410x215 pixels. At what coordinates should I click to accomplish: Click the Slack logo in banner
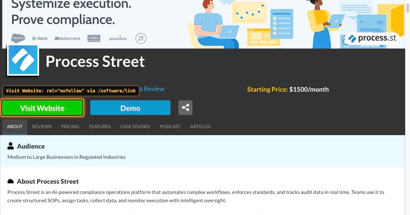[x=40, y=38]
